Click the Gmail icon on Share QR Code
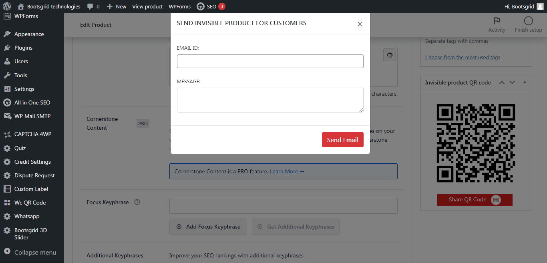Image resolution: width=547 pixels, height=263 pixels. (x=496, y=200)
